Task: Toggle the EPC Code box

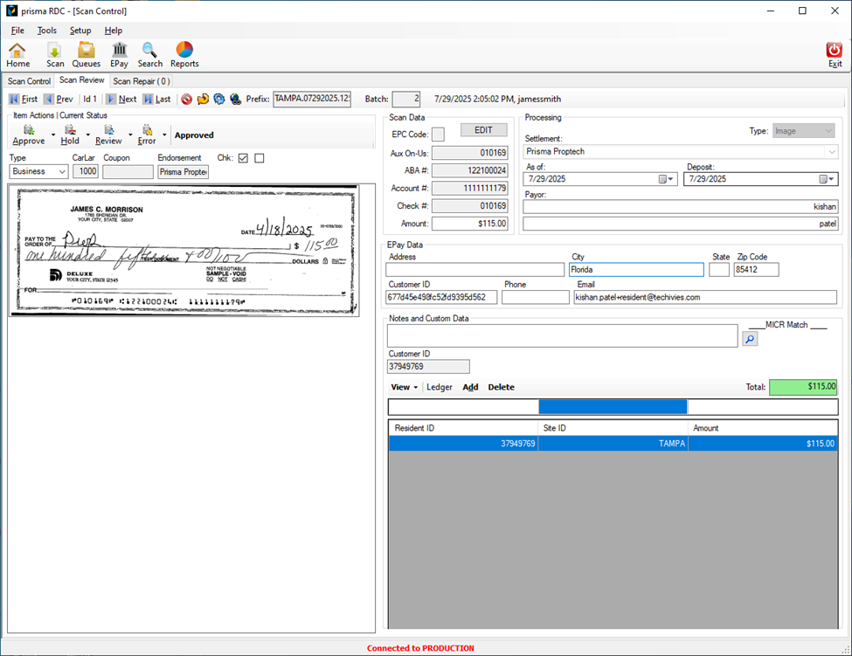Action: coord(438,134)
